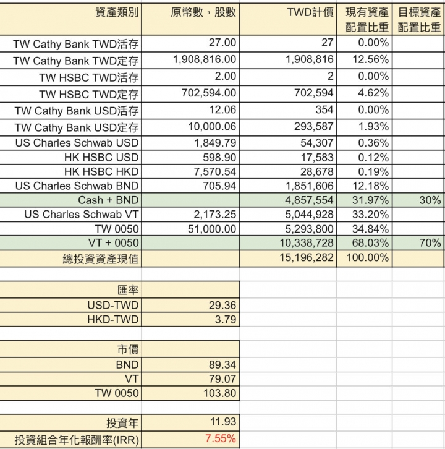Click the subtotal value 4,857,554
The width and height of the screenshot is (445, 449).
288,200
